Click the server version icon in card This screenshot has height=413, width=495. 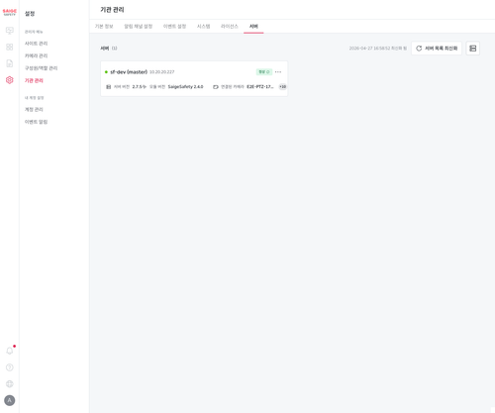pyautogui.click(x=108, y=87)
